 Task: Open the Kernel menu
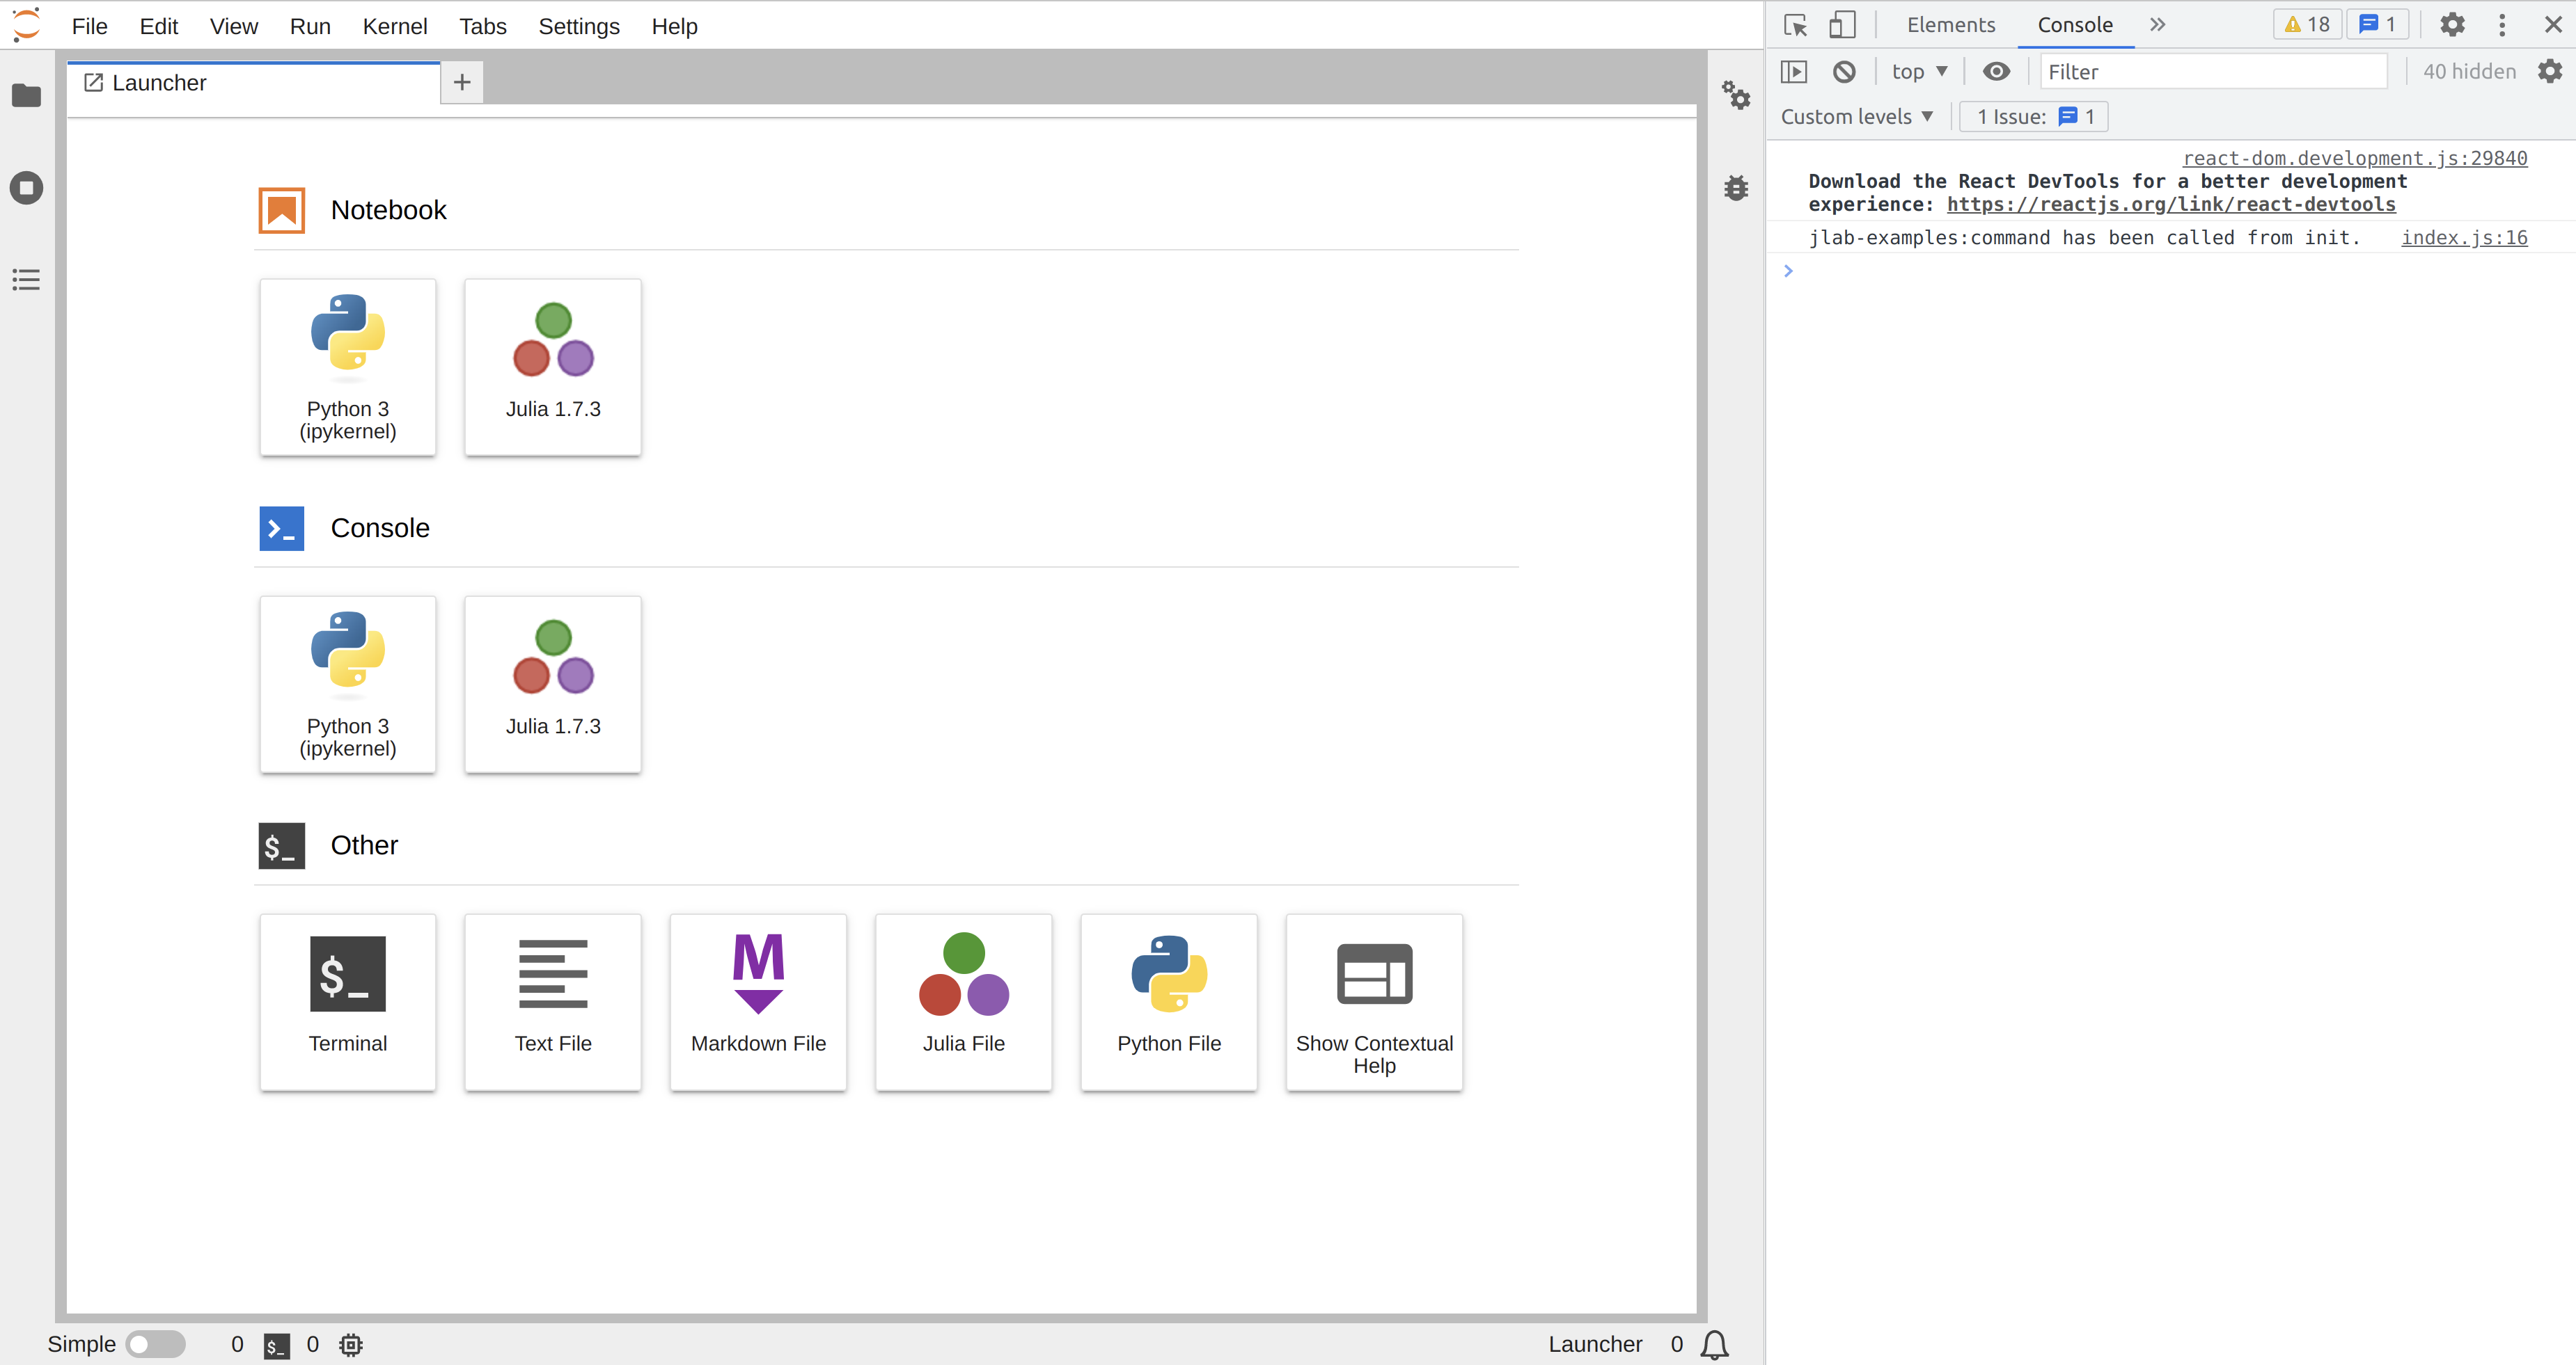[394, 26]
